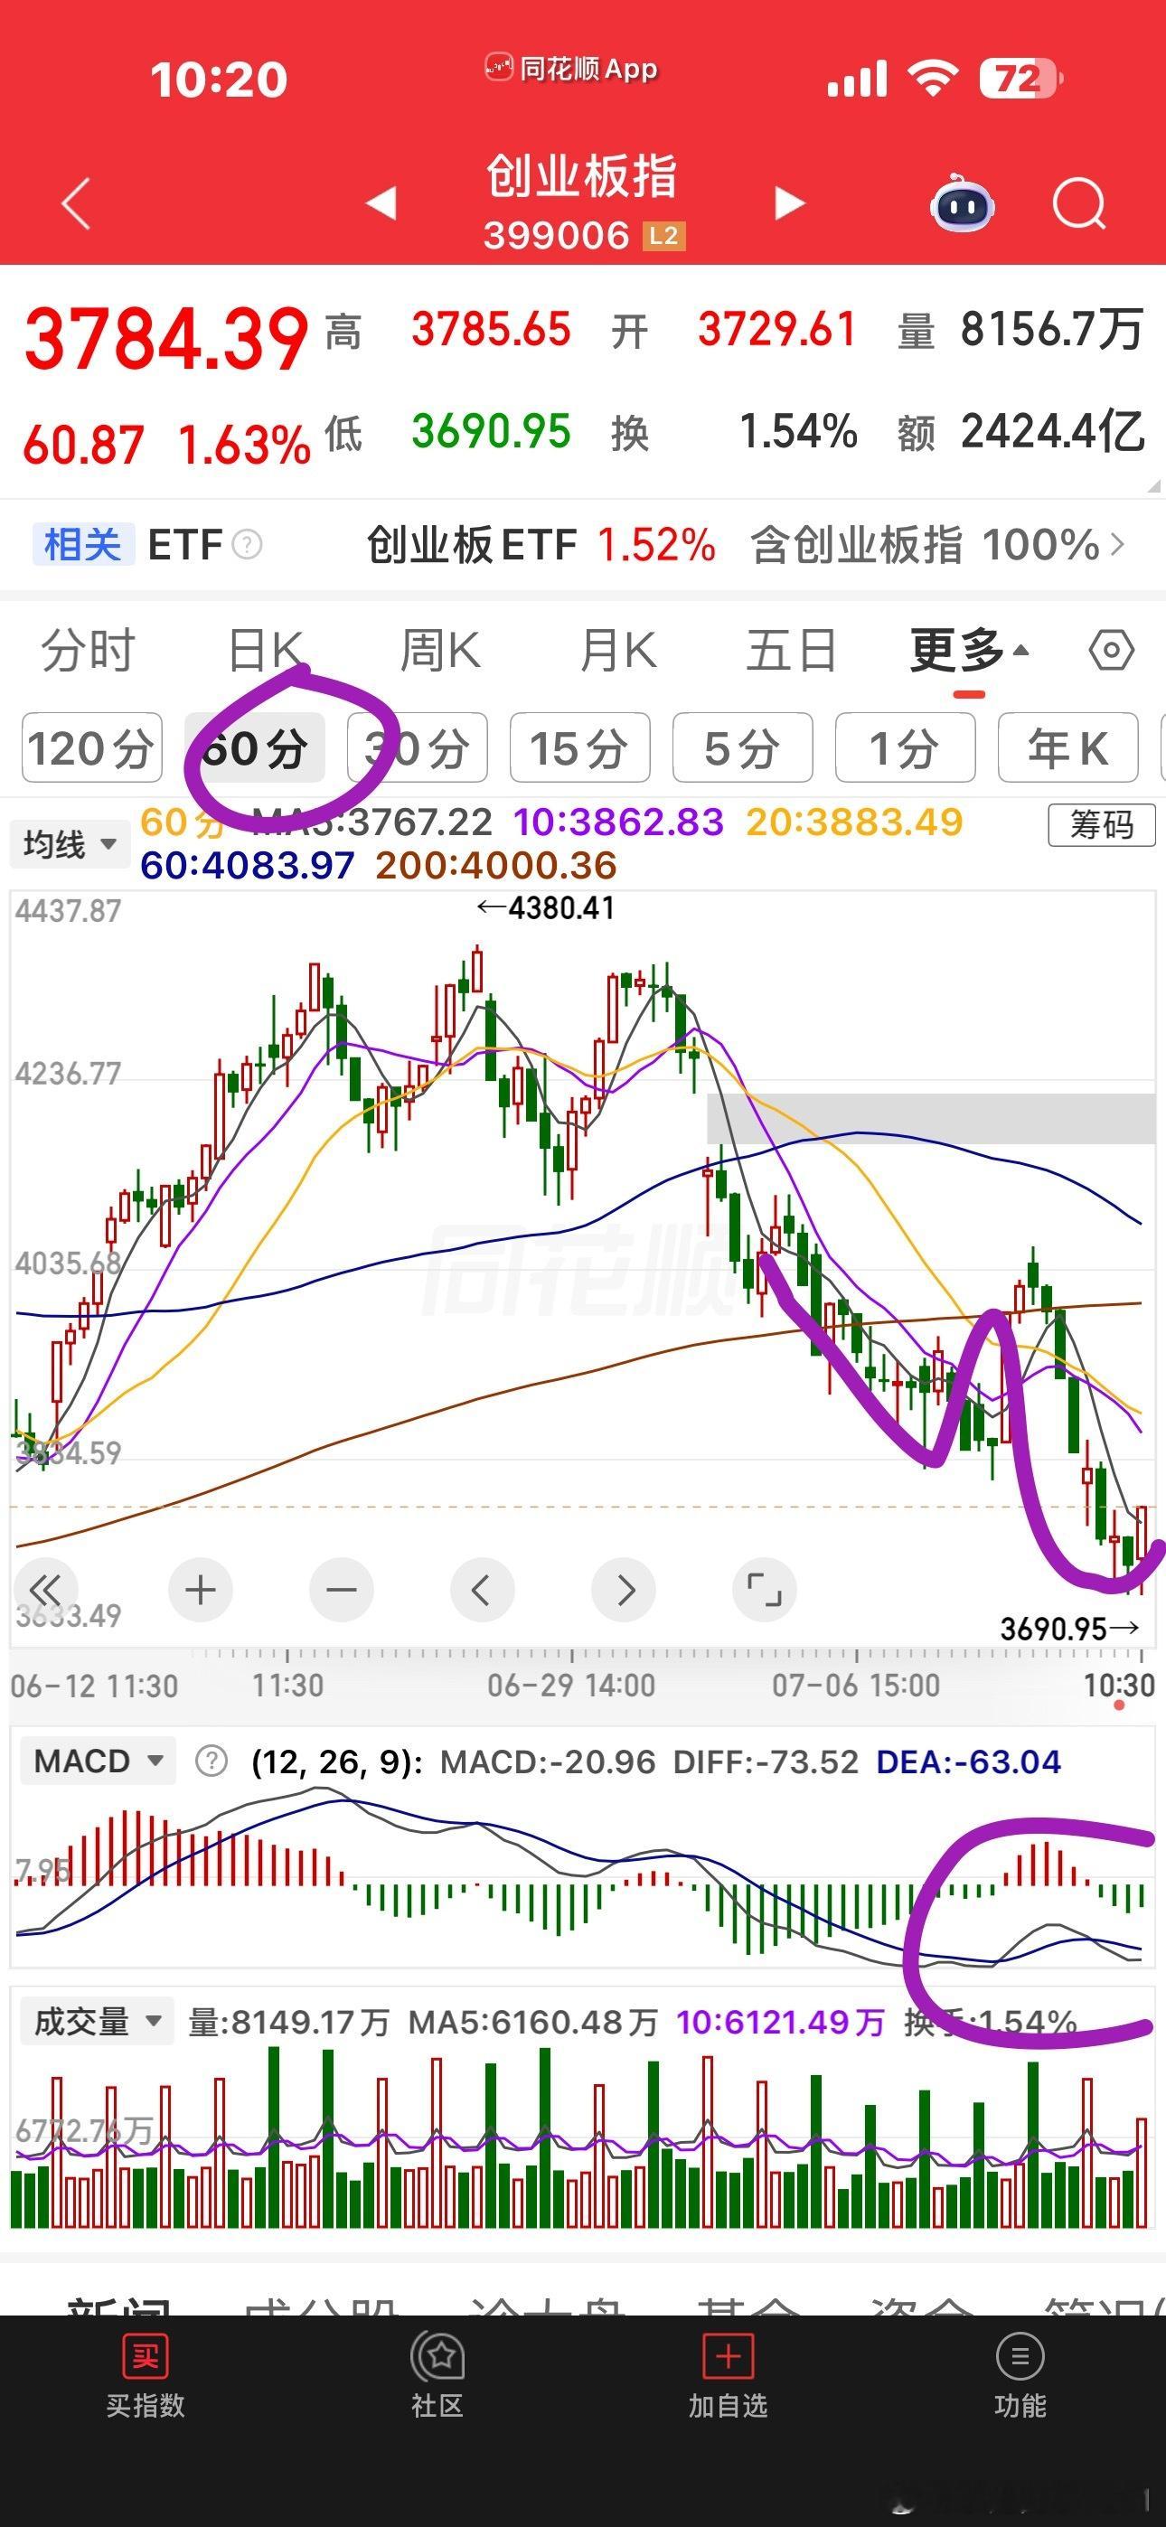Viewport: 1166px width, 2527px height.
Task: Tap the DEA:-63.04 reading
Action: coord(969,1761)
